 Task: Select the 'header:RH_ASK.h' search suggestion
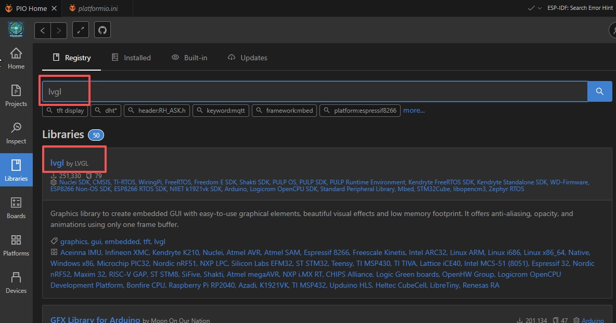[157, 111]
